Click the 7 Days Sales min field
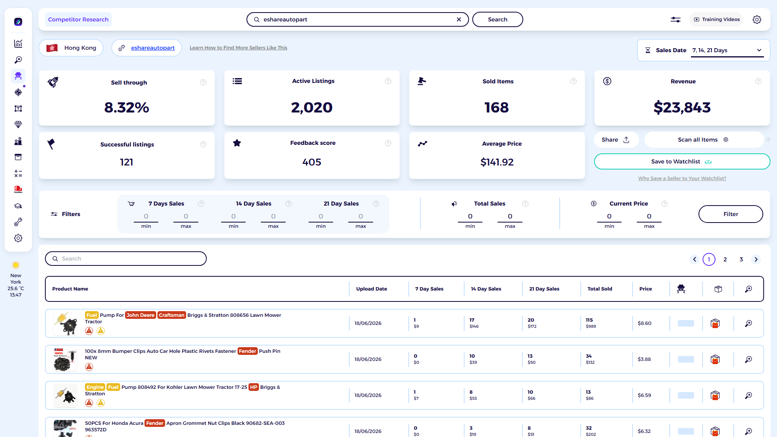 pyautogui.click(x=146, y=217)
